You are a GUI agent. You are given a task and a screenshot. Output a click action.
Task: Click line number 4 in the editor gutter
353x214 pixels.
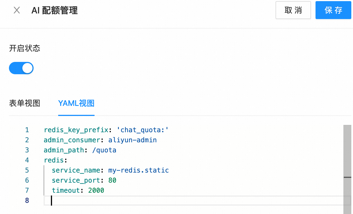point(27,160)
